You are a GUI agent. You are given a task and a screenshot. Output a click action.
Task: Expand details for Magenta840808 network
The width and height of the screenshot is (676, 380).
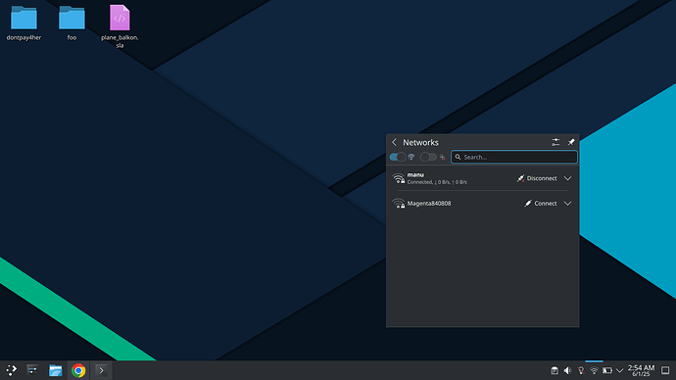point(568,204)
